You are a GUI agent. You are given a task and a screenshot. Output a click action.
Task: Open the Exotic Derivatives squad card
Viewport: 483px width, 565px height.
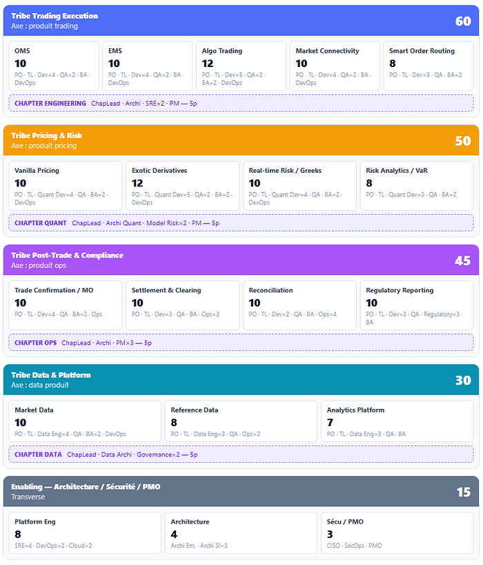coord(182,186)
